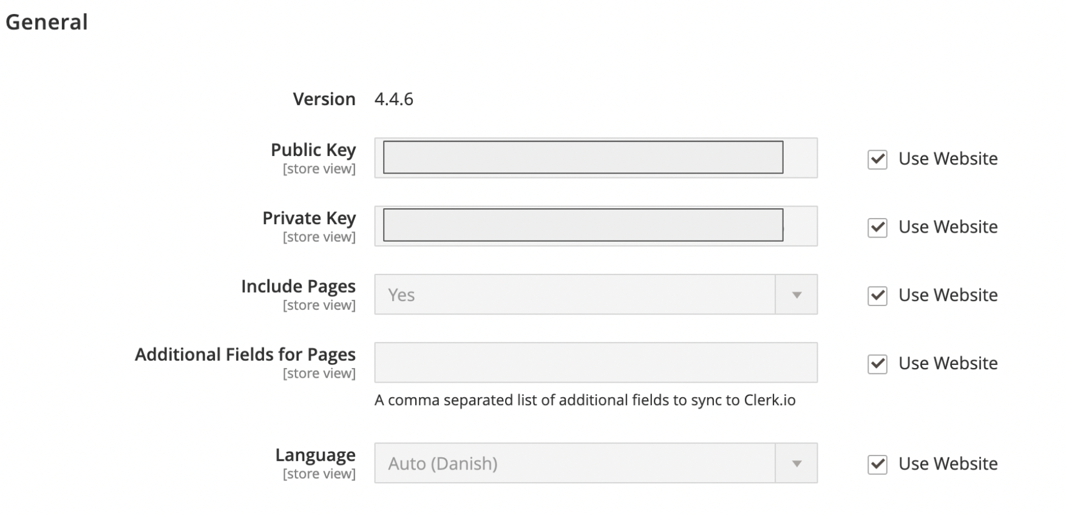Click the Include Pages dropdown arrow
1066x515 pixels.
click(x=796, y=295)
